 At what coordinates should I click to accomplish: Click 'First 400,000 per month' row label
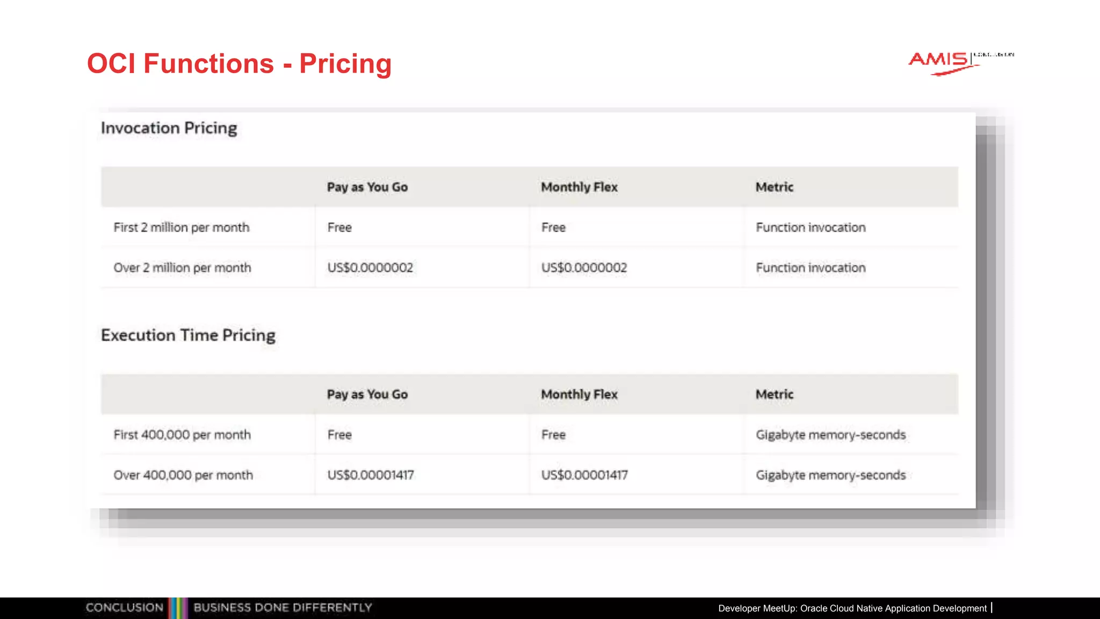182,435
